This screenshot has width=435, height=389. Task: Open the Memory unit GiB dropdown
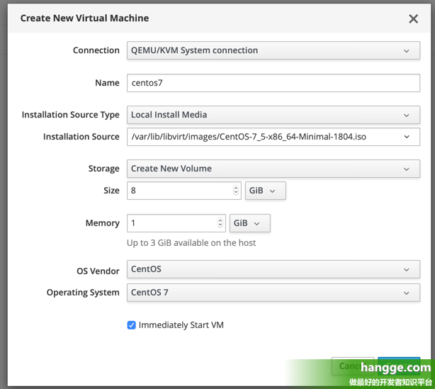[x=250, y=223]
